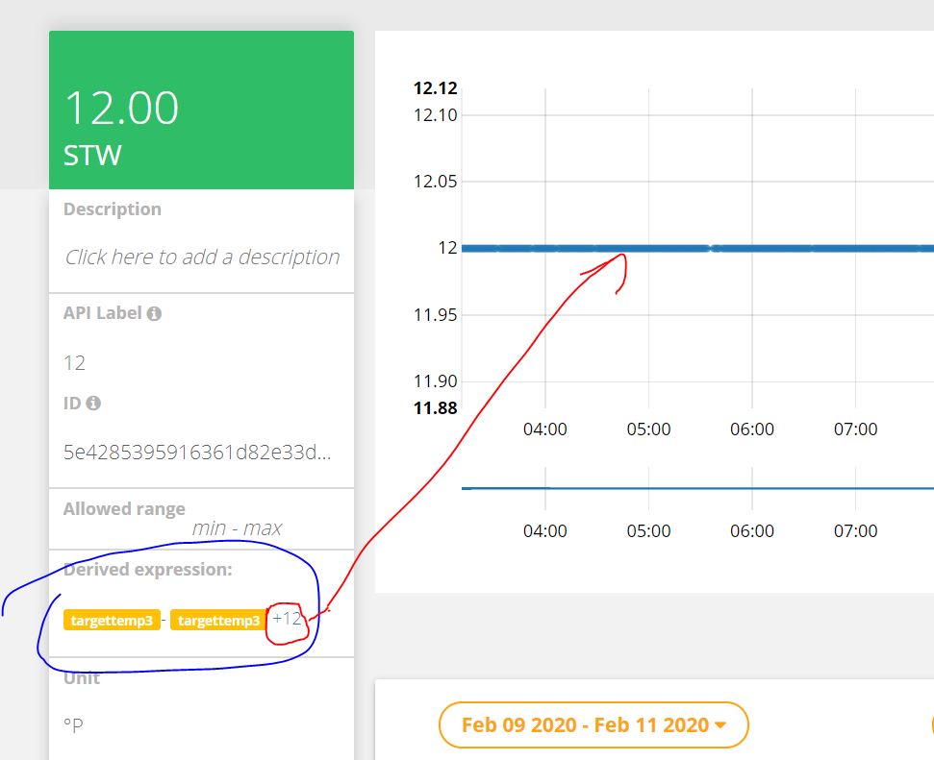Edit the allowed range min - max
The width and height of the screenshot is (934, 760).
[x=237, y=527]
